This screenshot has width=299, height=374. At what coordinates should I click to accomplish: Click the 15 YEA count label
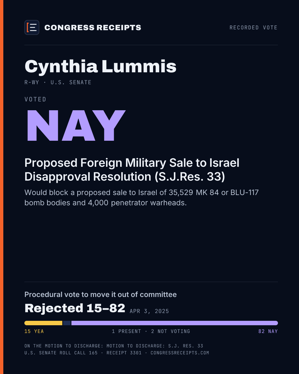pos(34,331)
